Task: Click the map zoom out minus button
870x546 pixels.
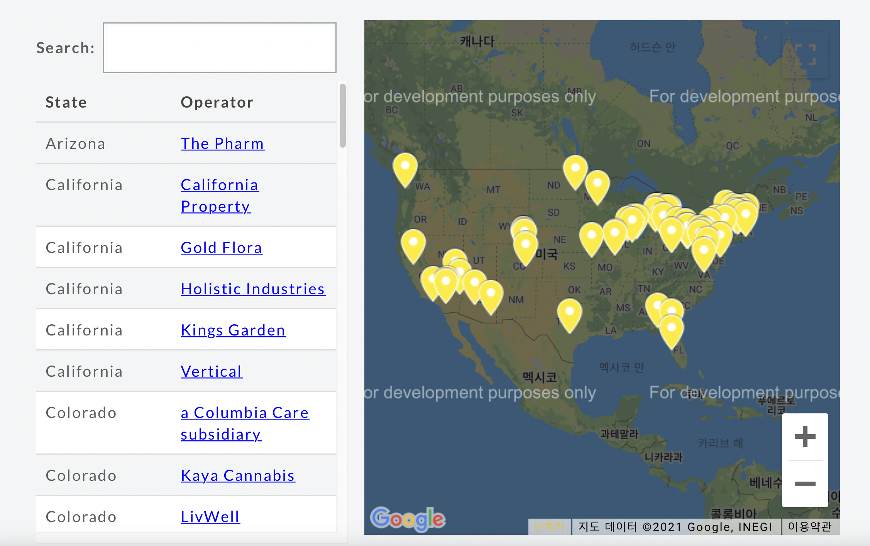Action: tap(805, 484)
